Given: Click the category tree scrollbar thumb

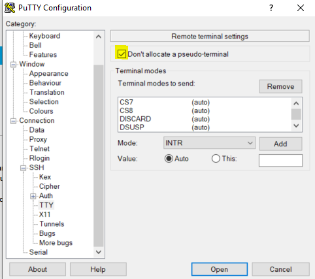Looking at the screenshot, I should [x=99, y=156].
